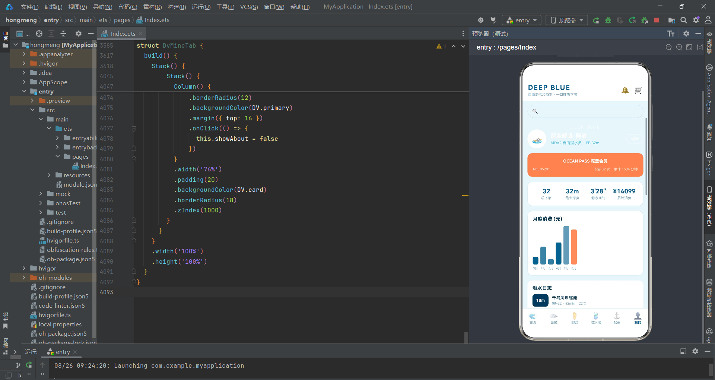This screenshot has width=715, height=380.
Task: Zoom in the previewer
Action: click(x=679, y=47)
